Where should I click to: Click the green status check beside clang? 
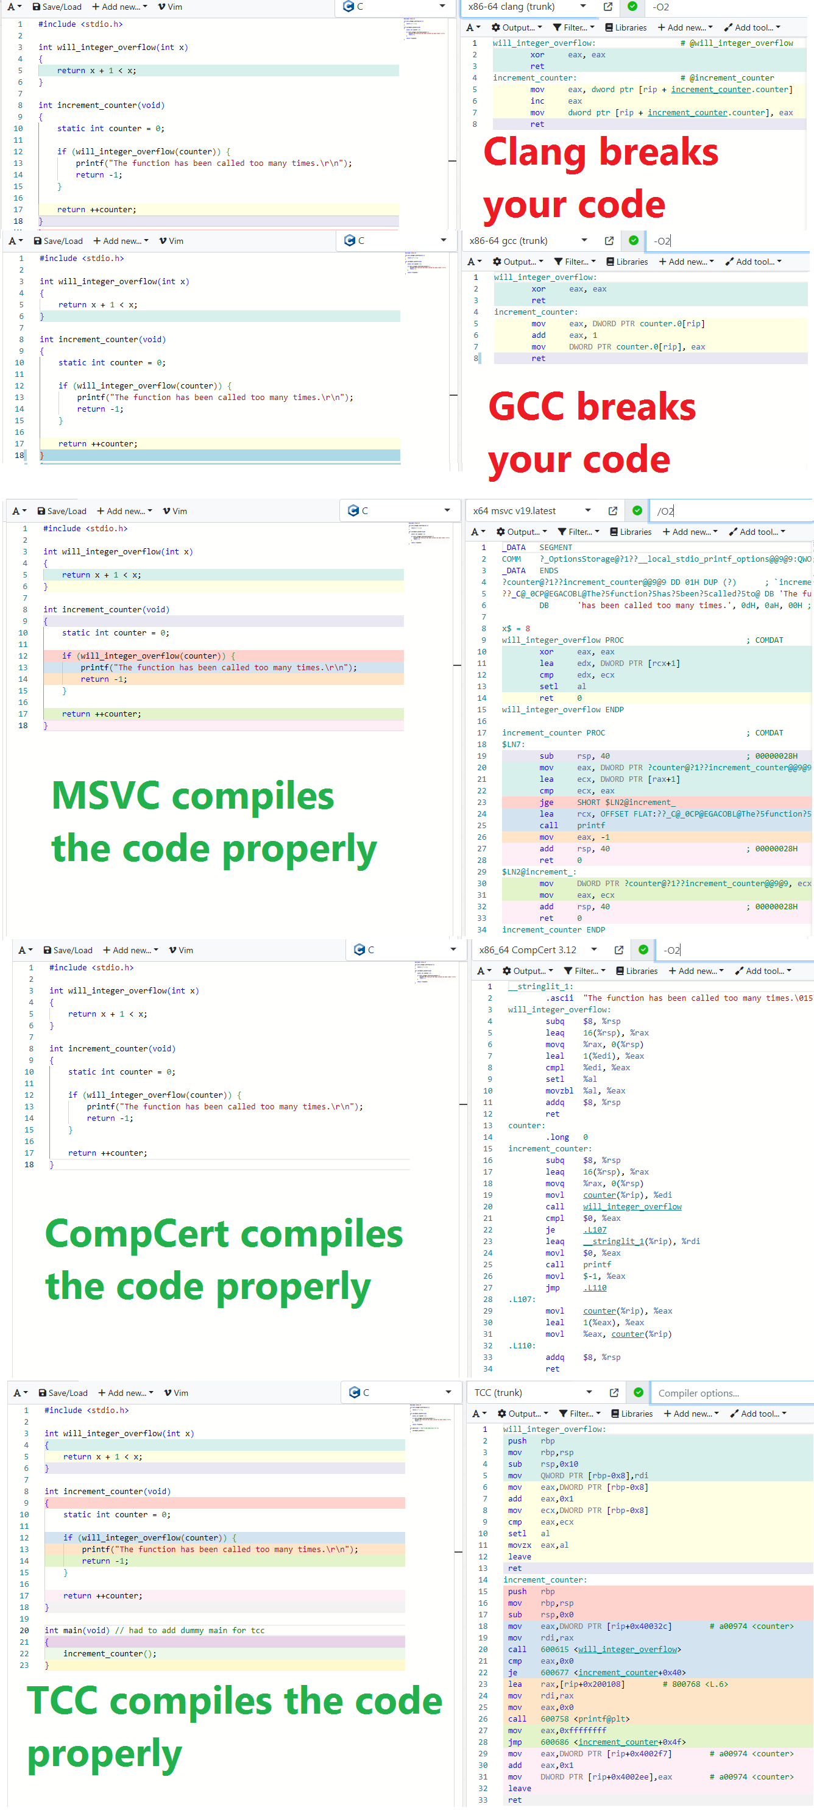point(632,7)
